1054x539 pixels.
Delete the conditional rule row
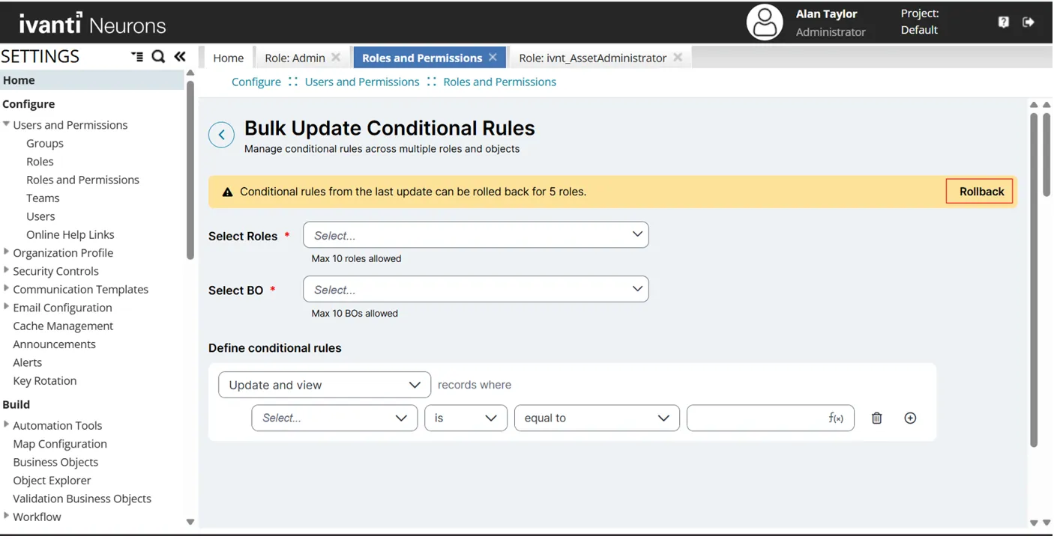[877, 418]
